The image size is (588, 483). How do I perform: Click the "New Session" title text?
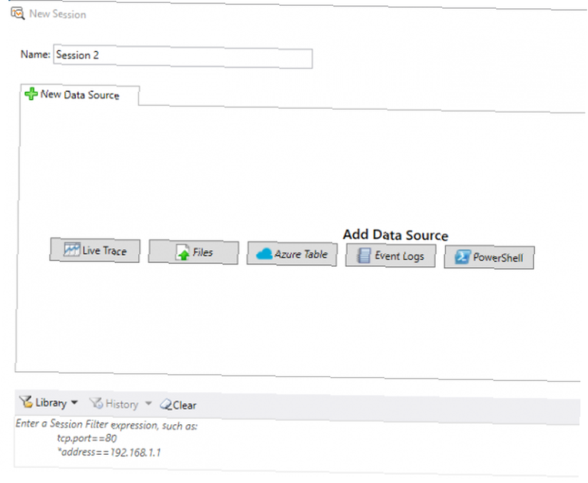(x=58, y=14)
